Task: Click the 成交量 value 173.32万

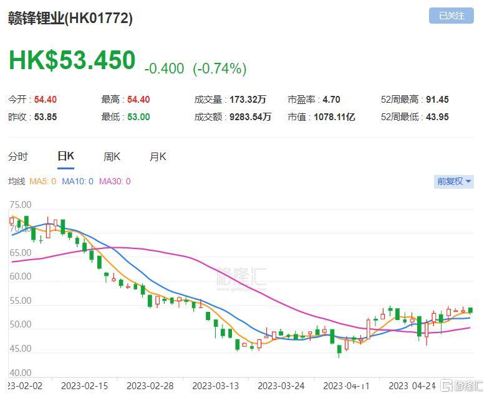Action: pos(248,100)
